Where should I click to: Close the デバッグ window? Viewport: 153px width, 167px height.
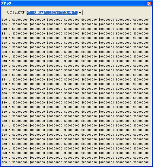(x=149, y=3)
